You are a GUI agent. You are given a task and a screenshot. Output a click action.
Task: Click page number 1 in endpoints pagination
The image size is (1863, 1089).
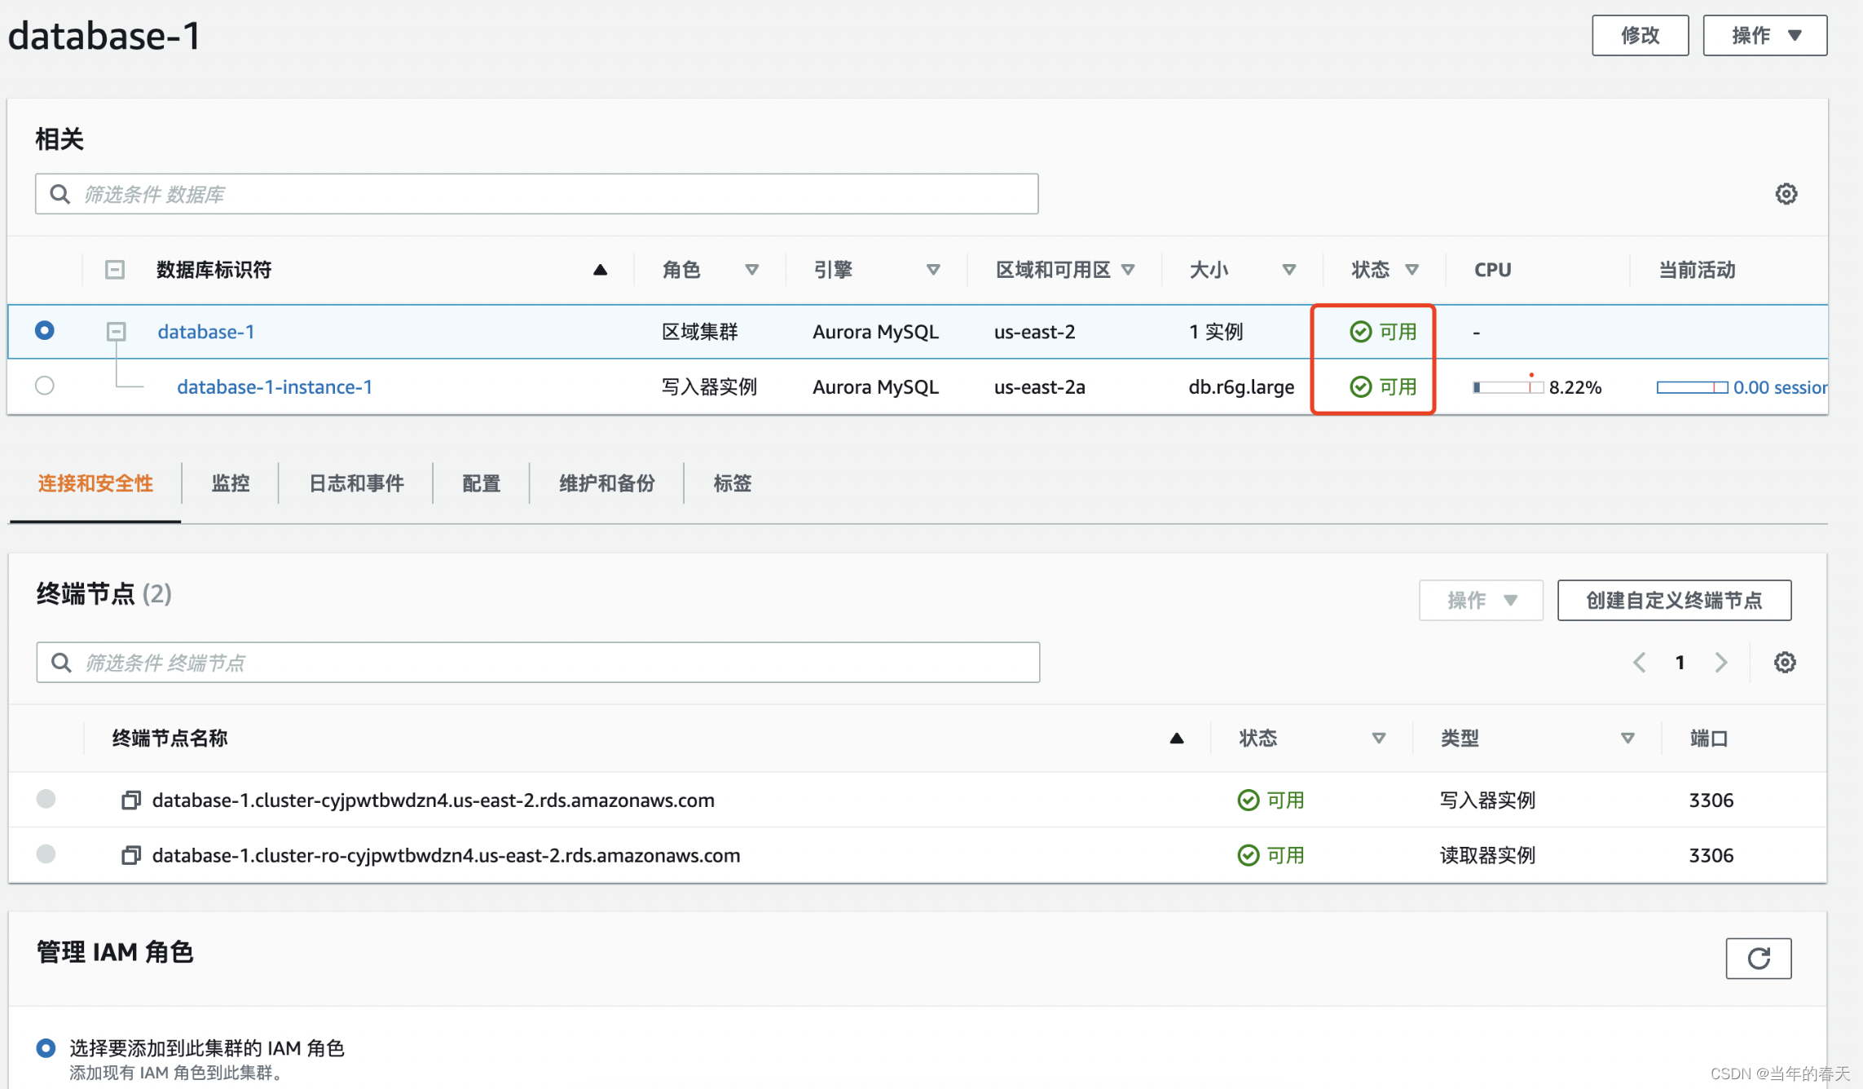tap(1680, 662)
